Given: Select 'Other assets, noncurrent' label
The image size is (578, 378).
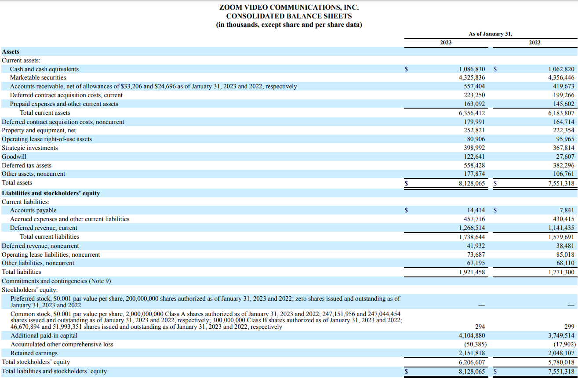Looking at the screenshot, I should click(33, 174).
